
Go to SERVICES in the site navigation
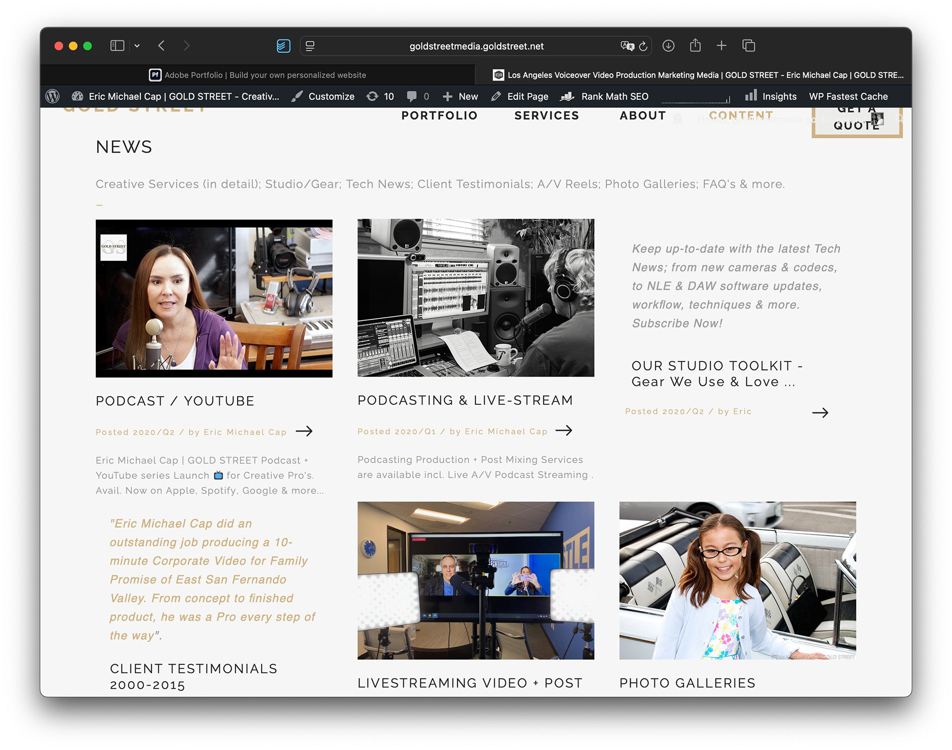pyautogui.click(x=546, y=116)
